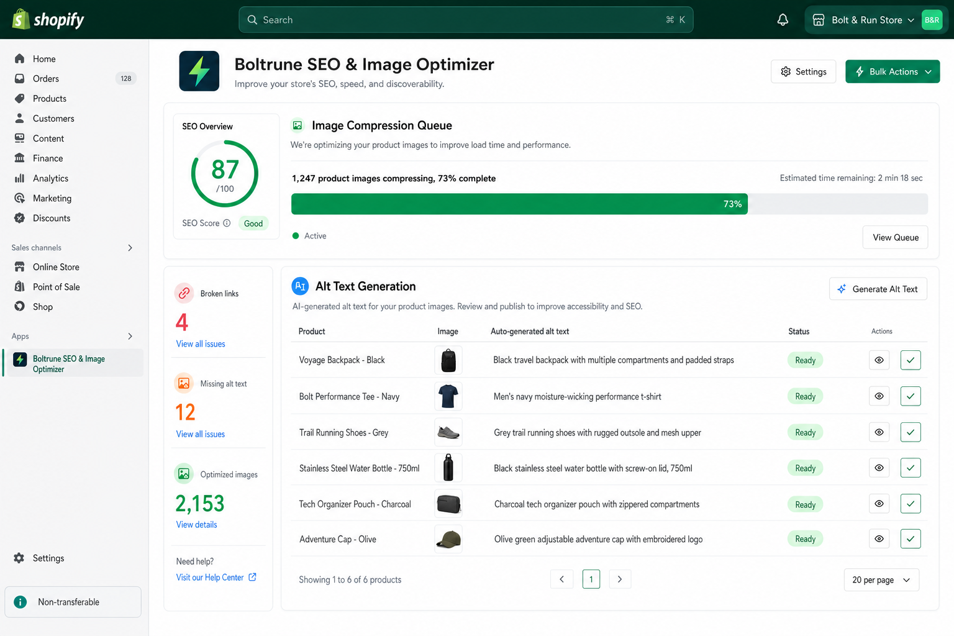This screenshot has width=954, height=636.
Task: Click the Orders badge showing 128
Action: click(x=126, y=78)
